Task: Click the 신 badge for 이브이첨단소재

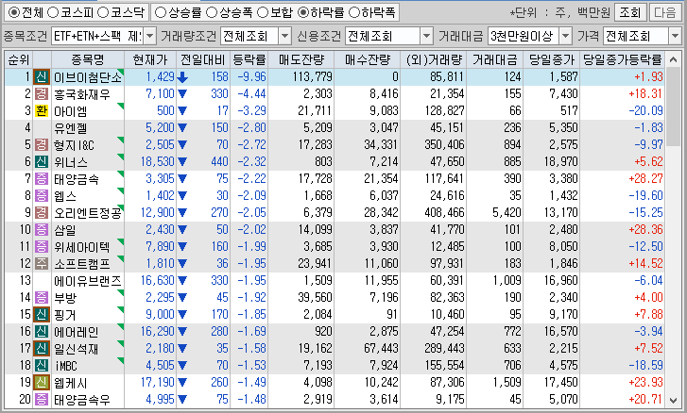Action: point(42,77)
